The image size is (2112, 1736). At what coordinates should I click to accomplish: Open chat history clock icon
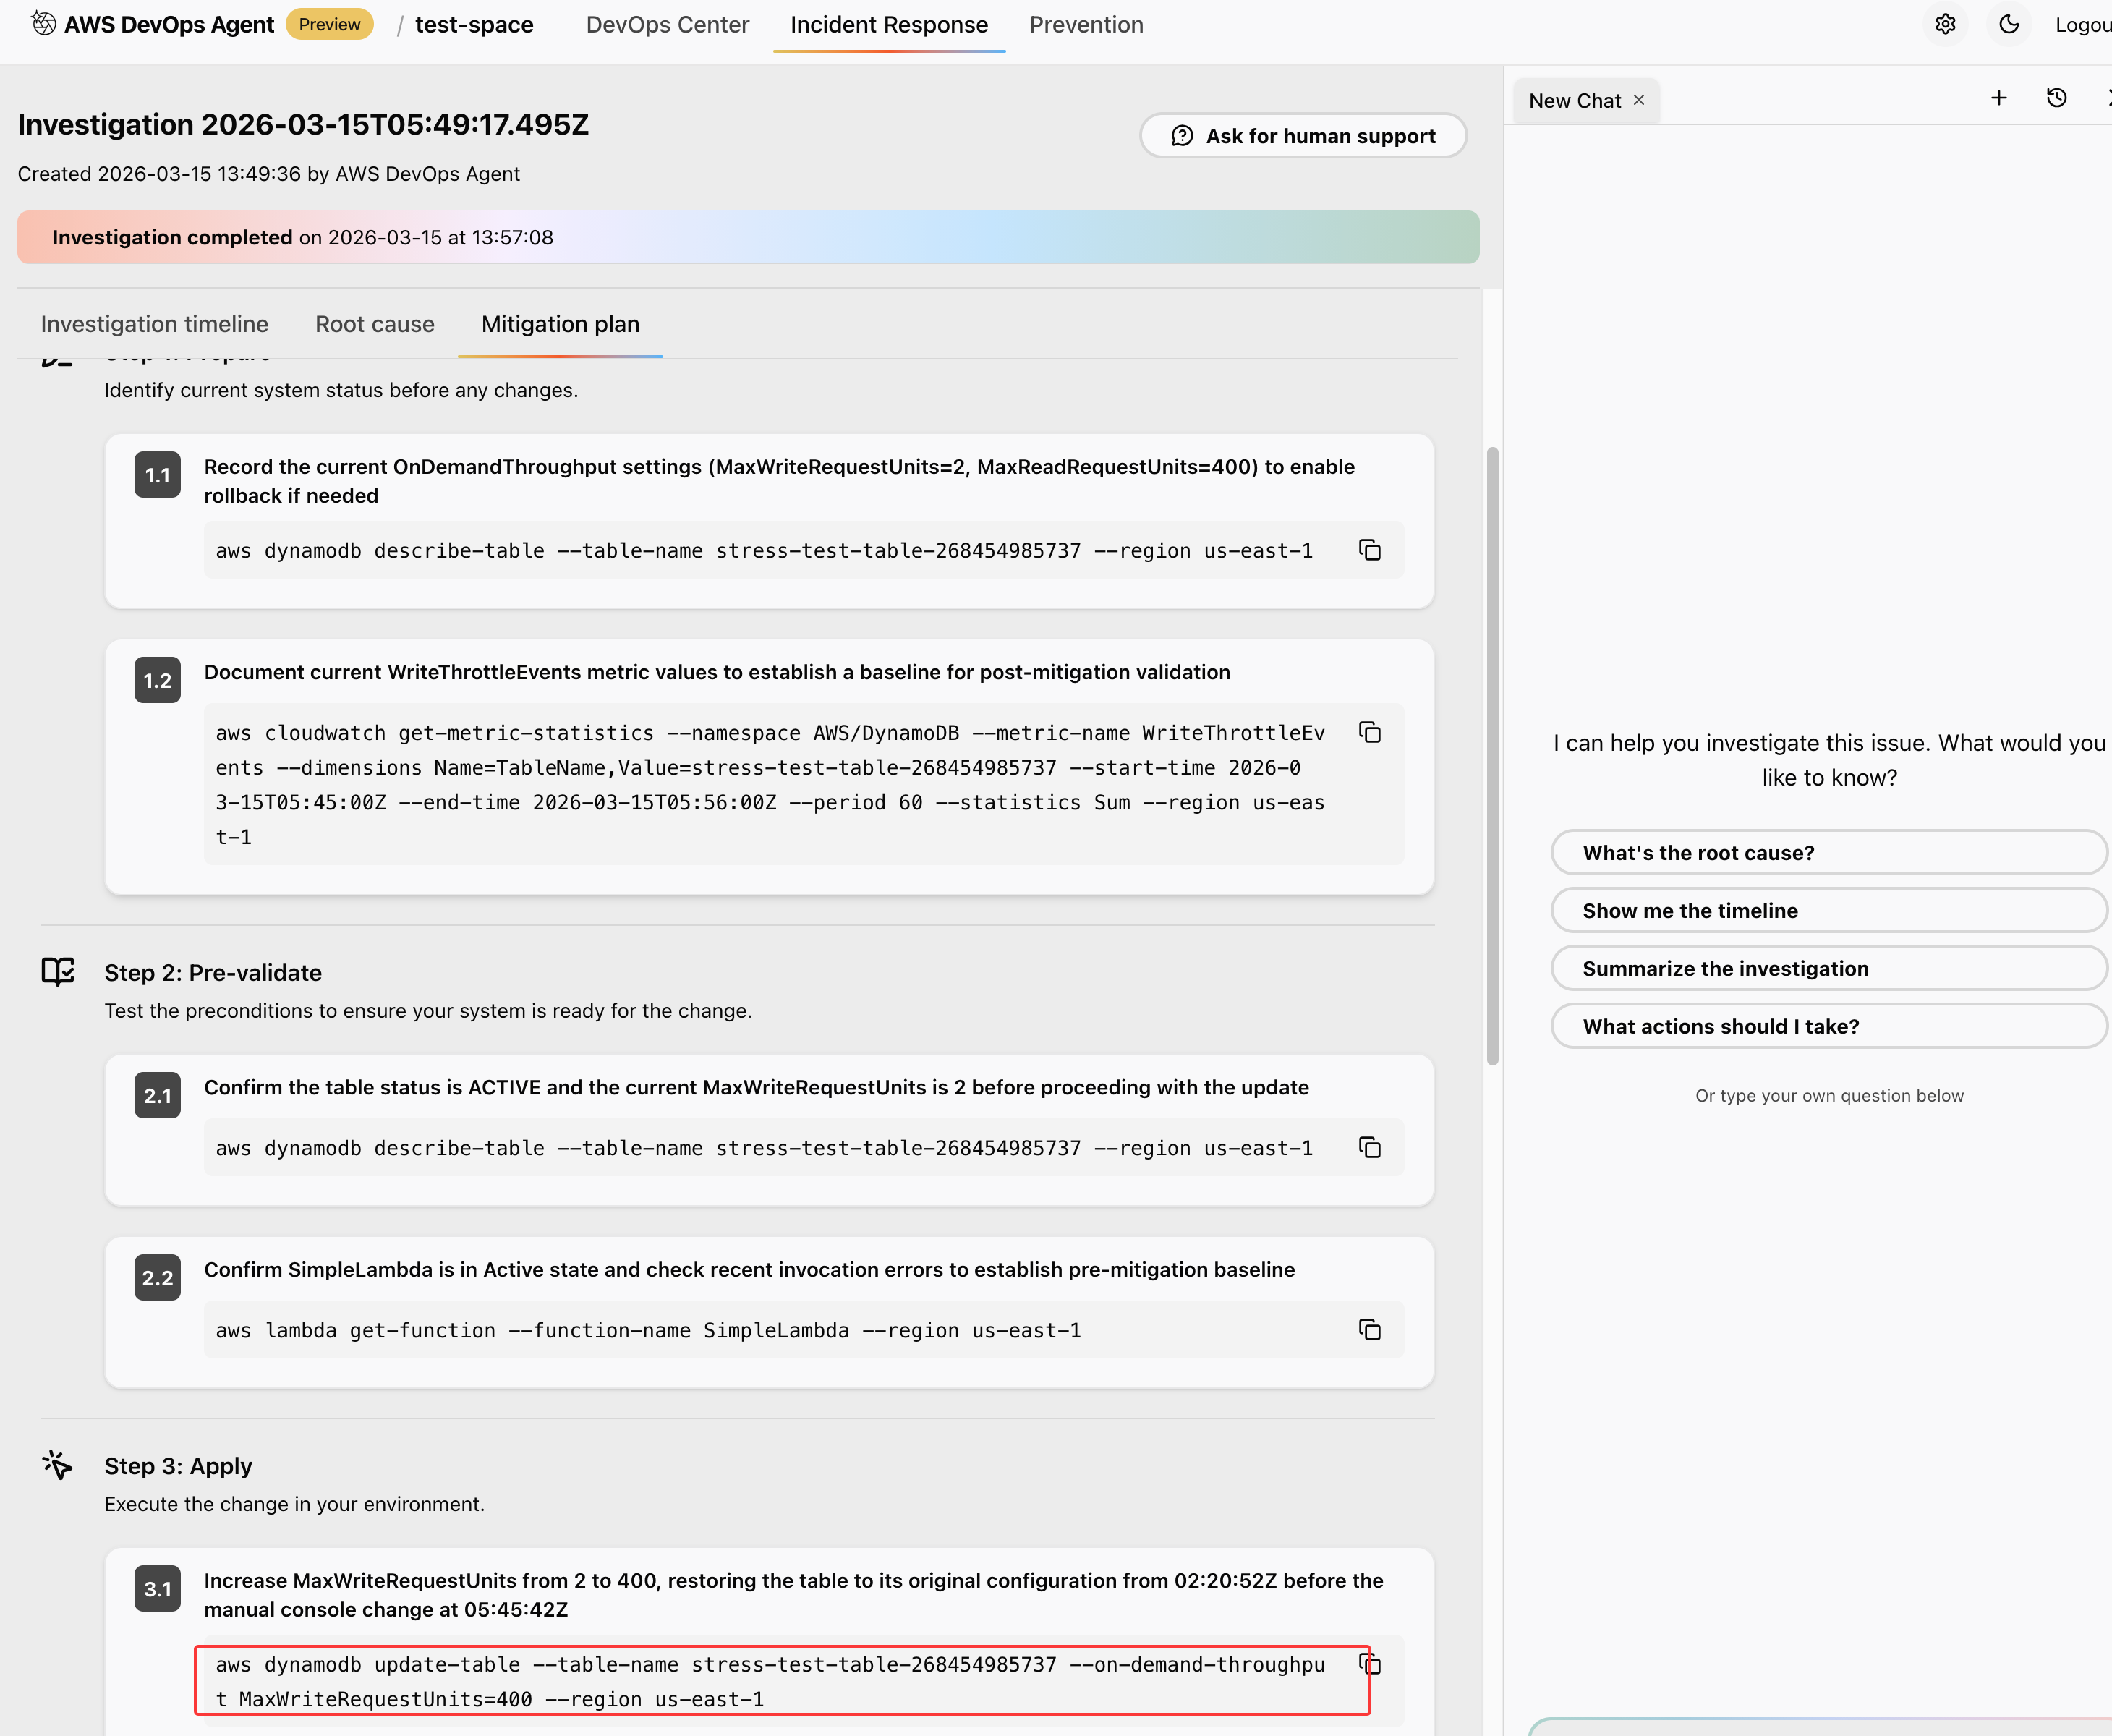(x=2056, y=98)
